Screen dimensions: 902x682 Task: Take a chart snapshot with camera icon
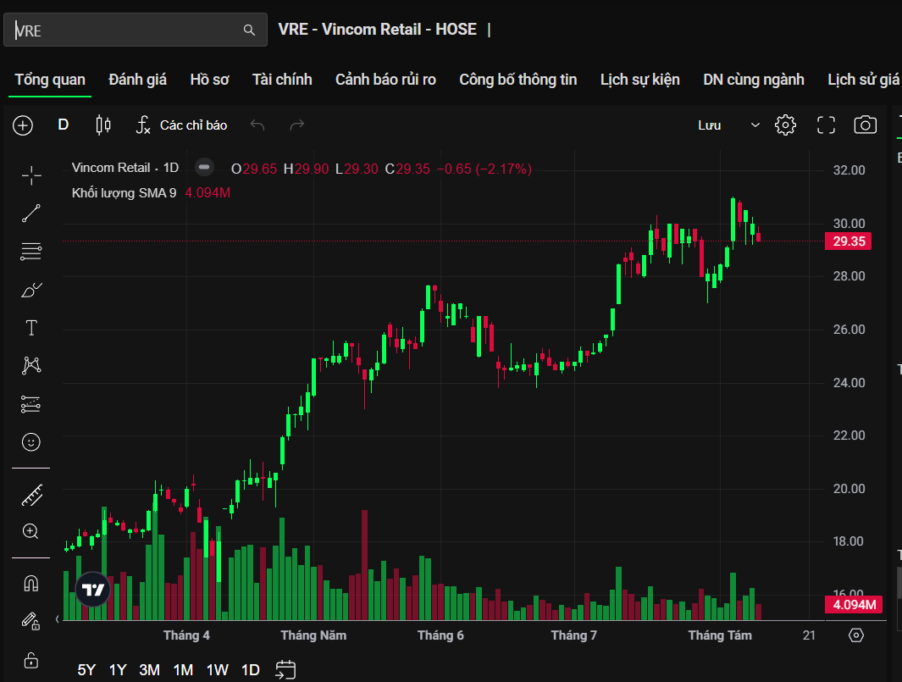[866, 125]
